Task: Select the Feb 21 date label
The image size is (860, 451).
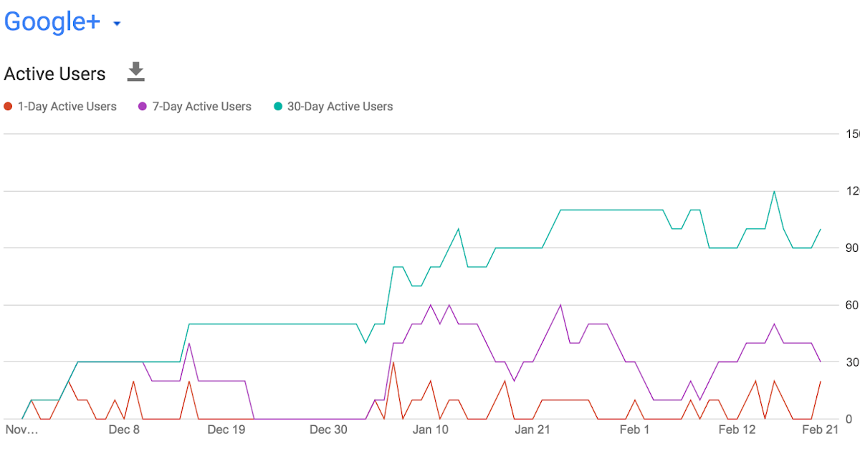Action: [821, 430]
